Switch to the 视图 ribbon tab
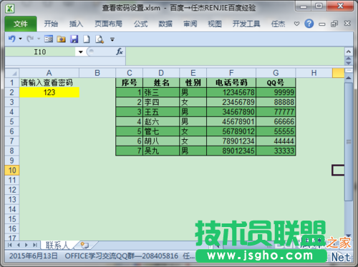This screenshot has height=267, width=358. (215, 24)
